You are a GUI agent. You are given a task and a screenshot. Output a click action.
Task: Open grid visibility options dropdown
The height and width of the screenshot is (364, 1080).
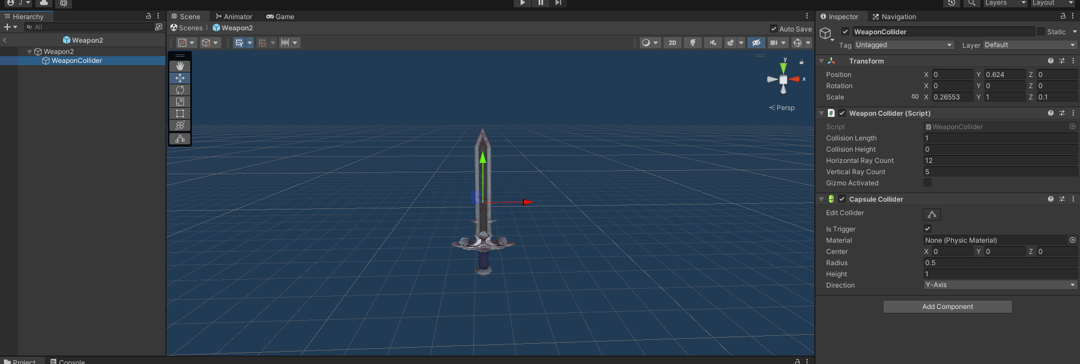[x=250, y=43]
